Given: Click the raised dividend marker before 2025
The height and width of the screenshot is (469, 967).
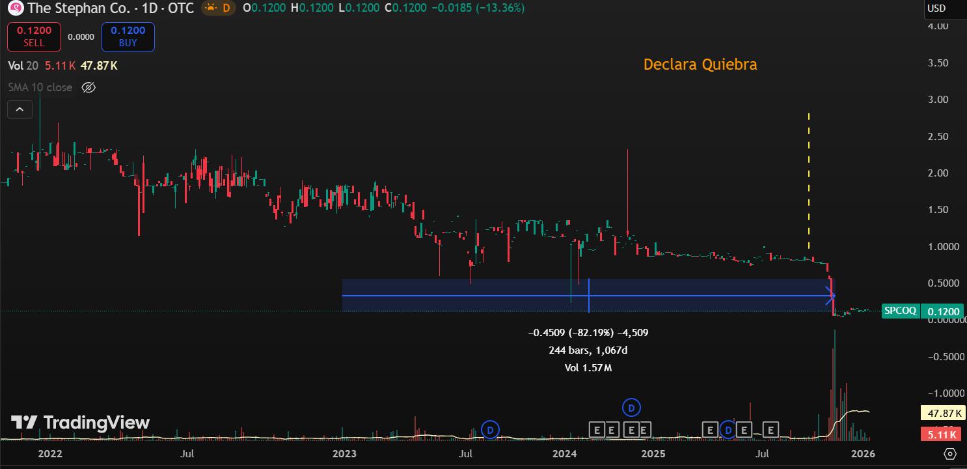Looking at the screenshot, I should 631,408.
